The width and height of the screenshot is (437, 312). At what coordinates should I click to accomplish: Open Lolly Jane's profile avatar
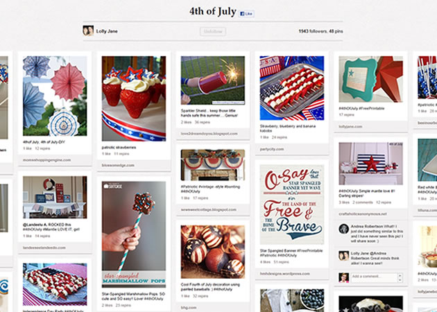pyautogui.click(x=88, y=31)
